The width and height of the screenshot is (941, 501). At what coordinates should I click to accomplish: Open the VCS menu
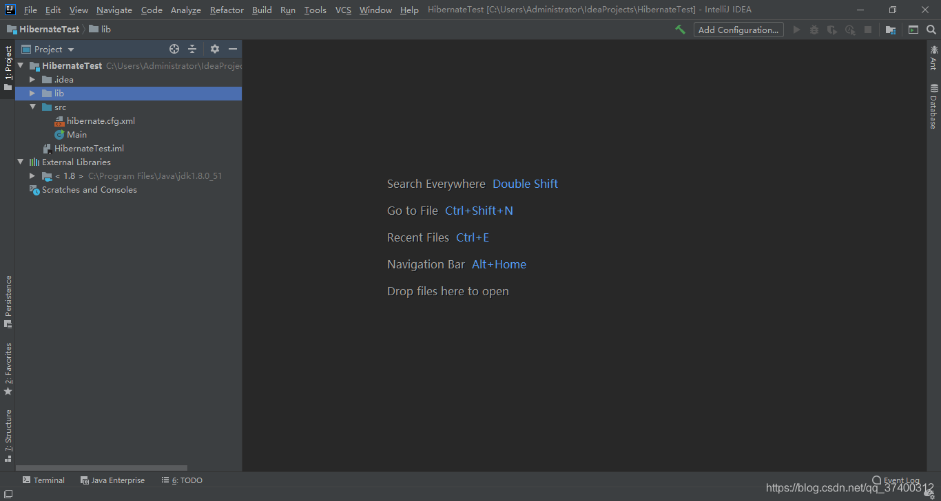click(343, 10)
